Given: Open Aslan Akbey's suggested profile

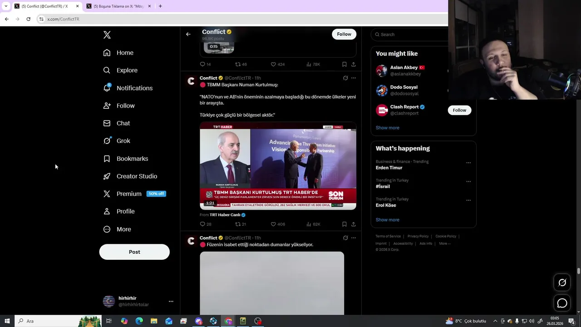Looking at the screenshot, I should pyautogui.click(x=404, y=68).
